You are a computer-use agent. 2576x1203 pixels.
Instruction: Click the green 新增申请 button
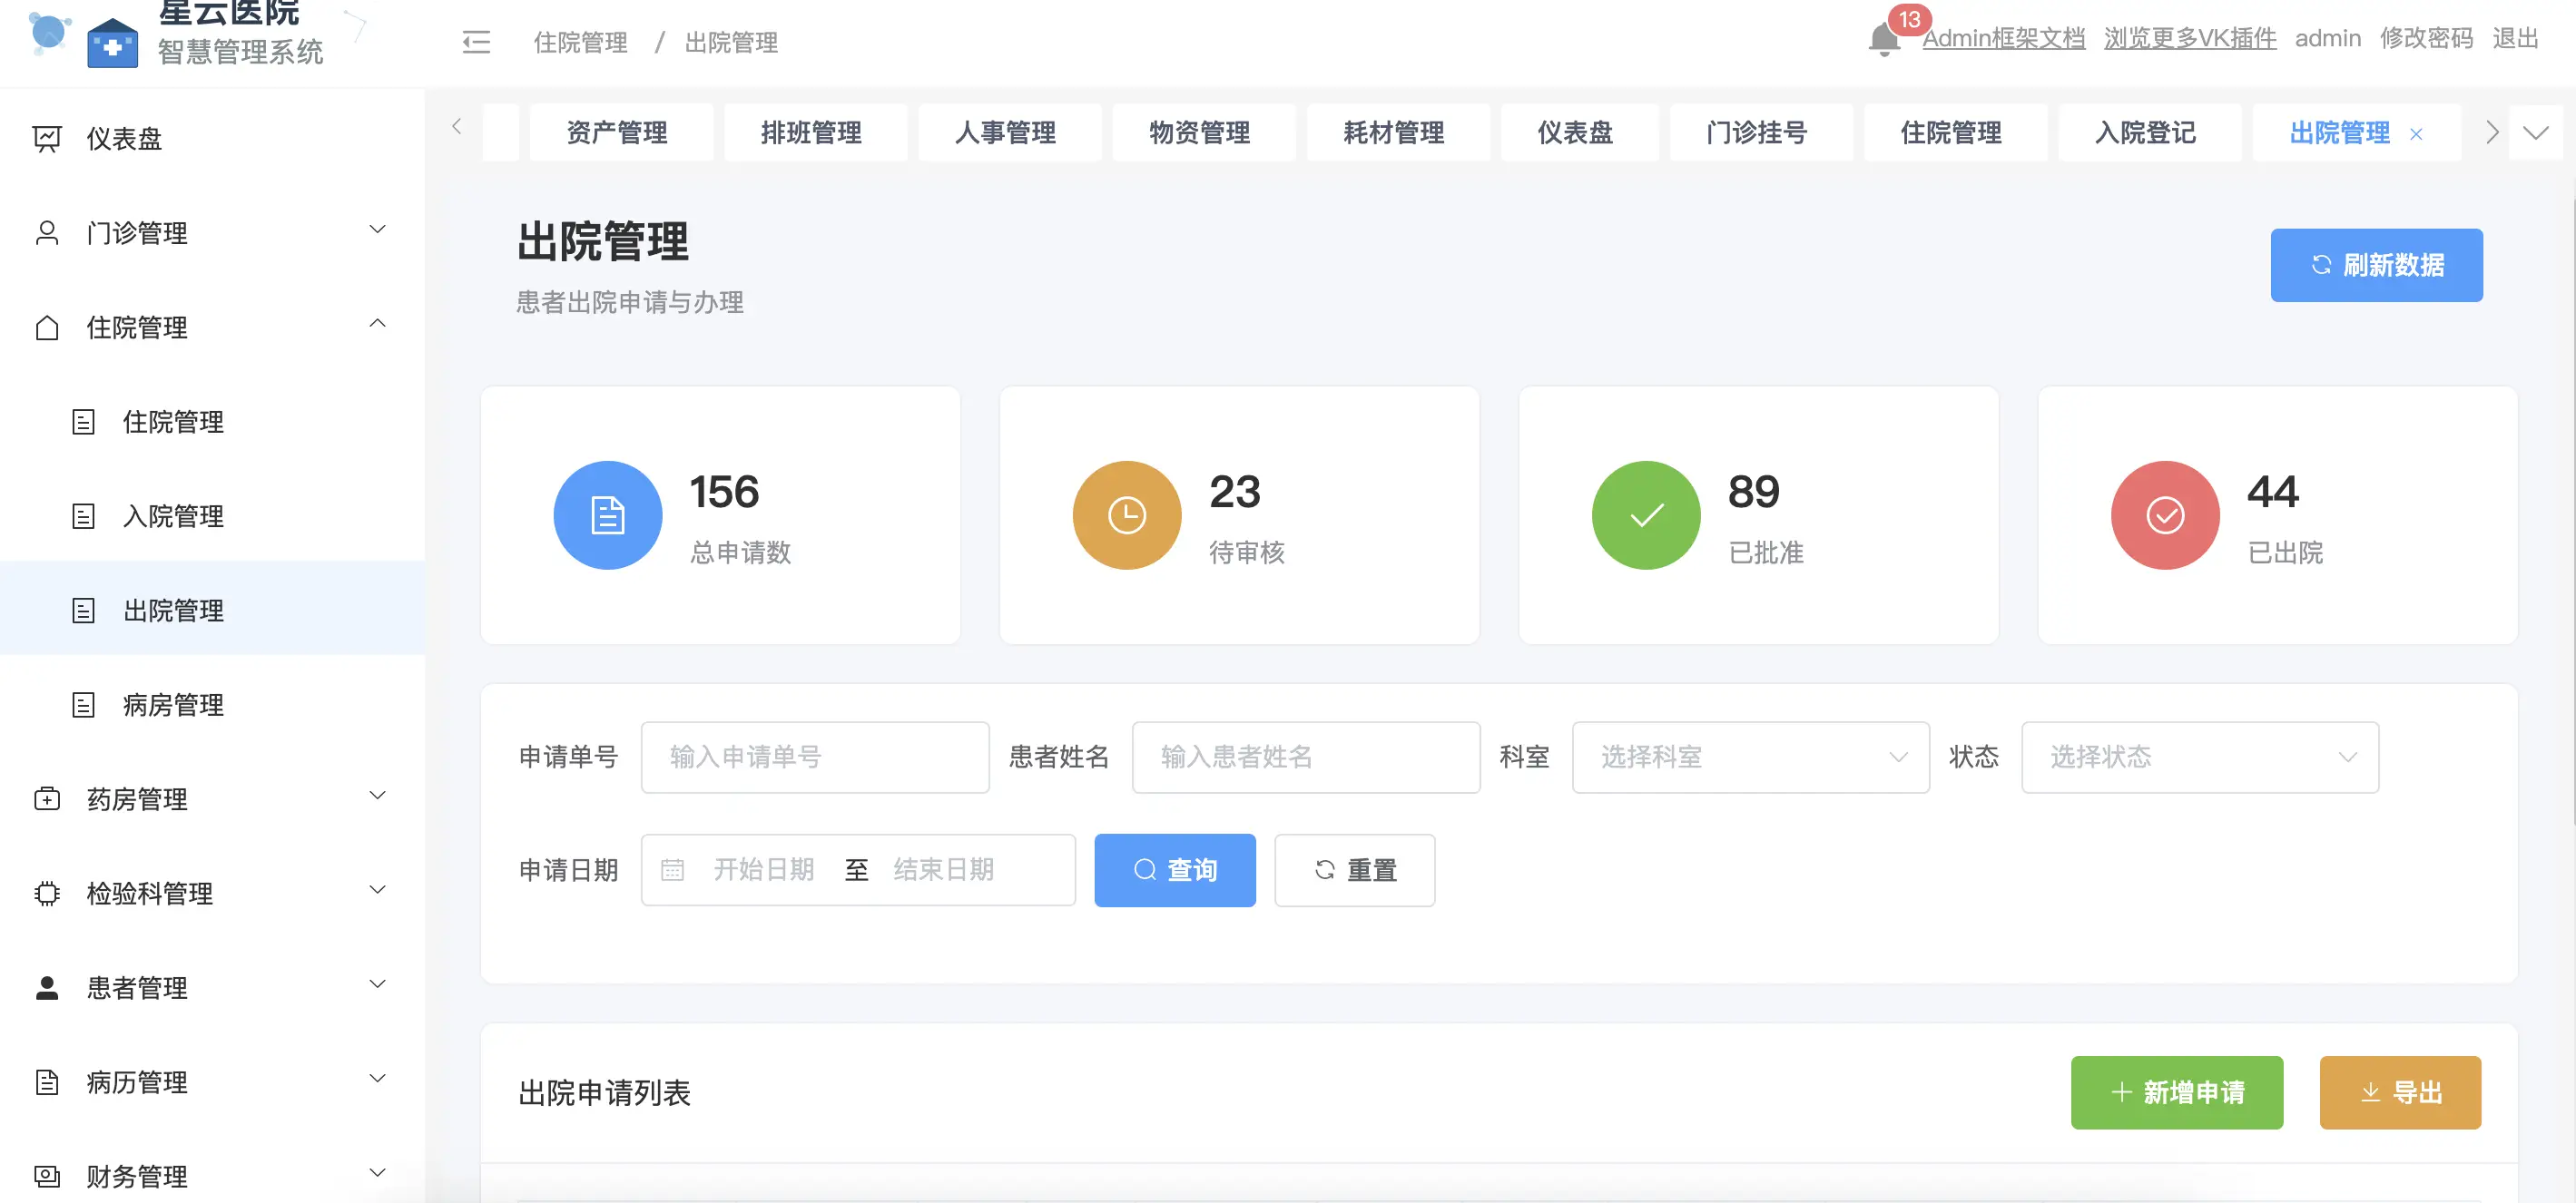pyautogui.click(x=2176, y=1092)
